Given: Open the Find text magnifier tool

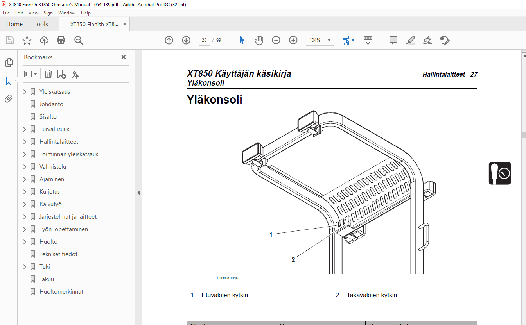Looking at the screenshot, I should click(x=79, y=40).
